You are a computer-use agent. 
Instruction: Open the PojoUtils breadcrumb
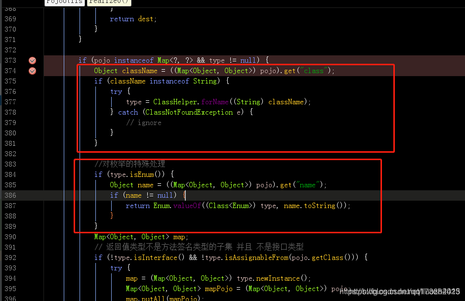pyautogui.click(x=65, y=2)
